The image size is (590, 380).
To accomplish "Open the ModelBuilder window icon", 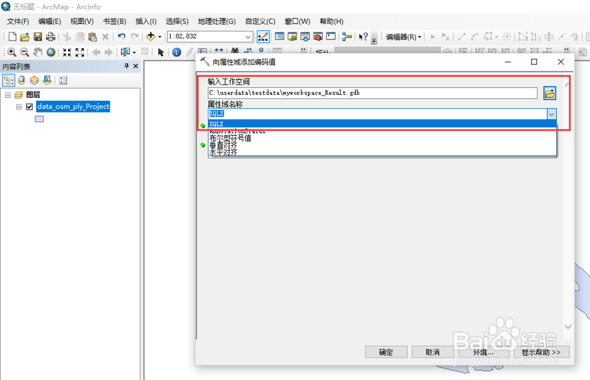I will click(347, 37).
